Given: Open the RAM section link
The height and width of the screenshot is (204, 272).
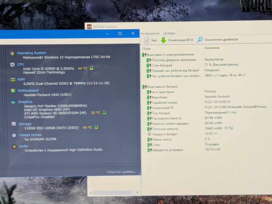Looking at the screenshot, I should [21, 79].
